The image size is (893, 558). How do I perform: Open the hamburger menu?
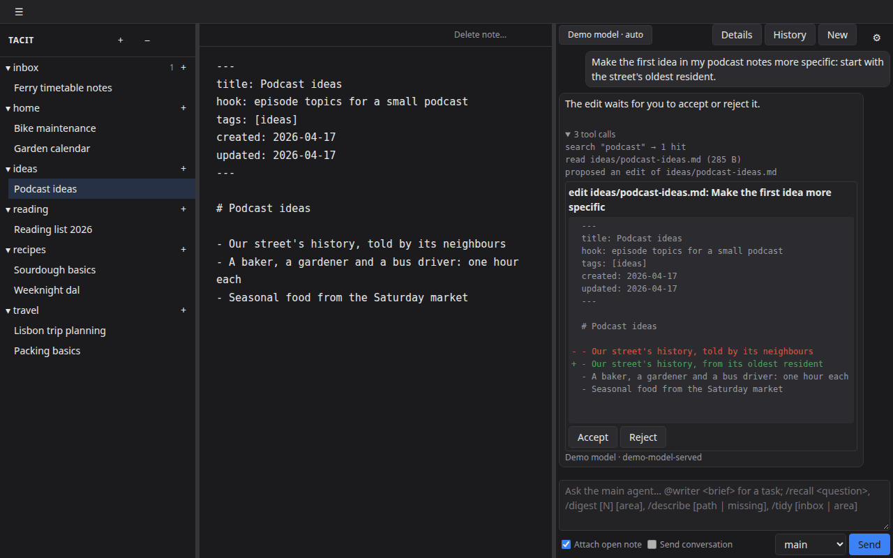tap(19, 12)
